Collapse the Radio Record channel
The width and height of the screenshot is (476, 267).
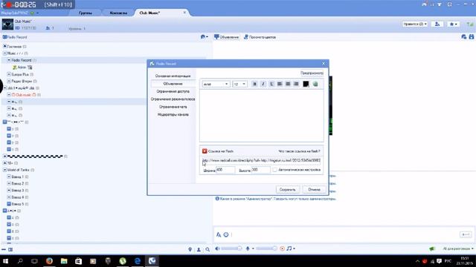9,60
